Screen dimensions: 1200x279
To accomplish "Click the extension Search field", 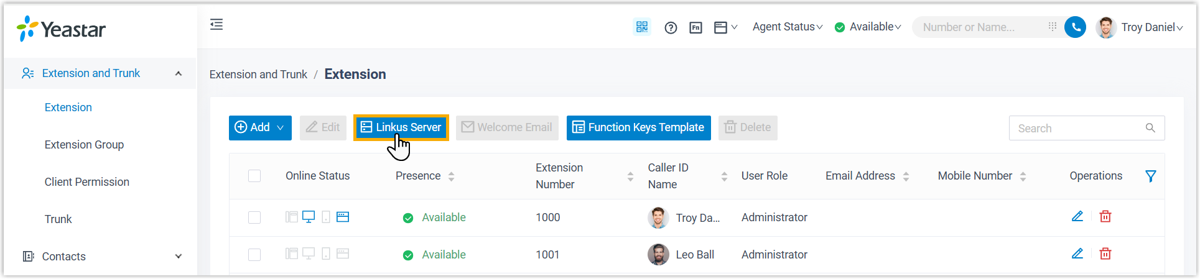I will pyautogui.click(x=1079, y=128).
